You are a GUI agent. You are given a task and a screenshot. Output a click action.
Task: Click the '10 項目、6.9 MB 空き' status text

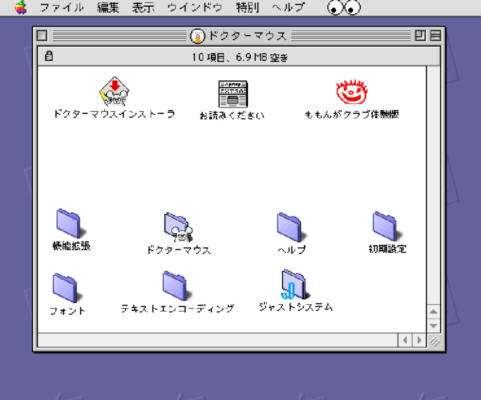click(239, 57)
